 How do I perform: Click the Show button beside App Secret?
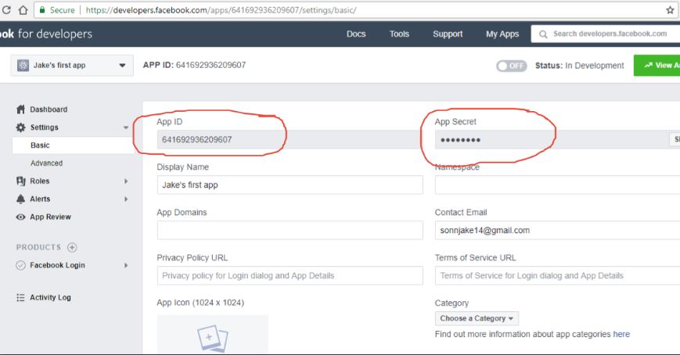(675, 139)
